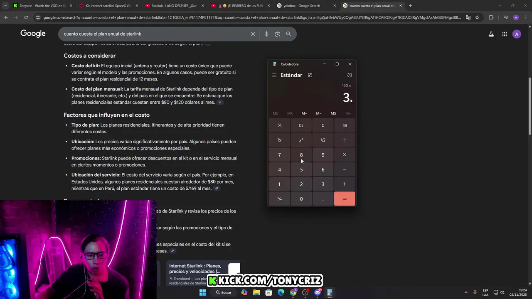
Task: Start Google voice search microphone
Action: pyautogui.click(x=266, y=34)
